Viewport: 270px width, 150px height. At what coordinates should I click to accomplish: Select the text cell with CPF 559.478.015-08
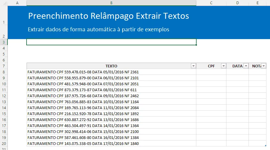(111, 72)
